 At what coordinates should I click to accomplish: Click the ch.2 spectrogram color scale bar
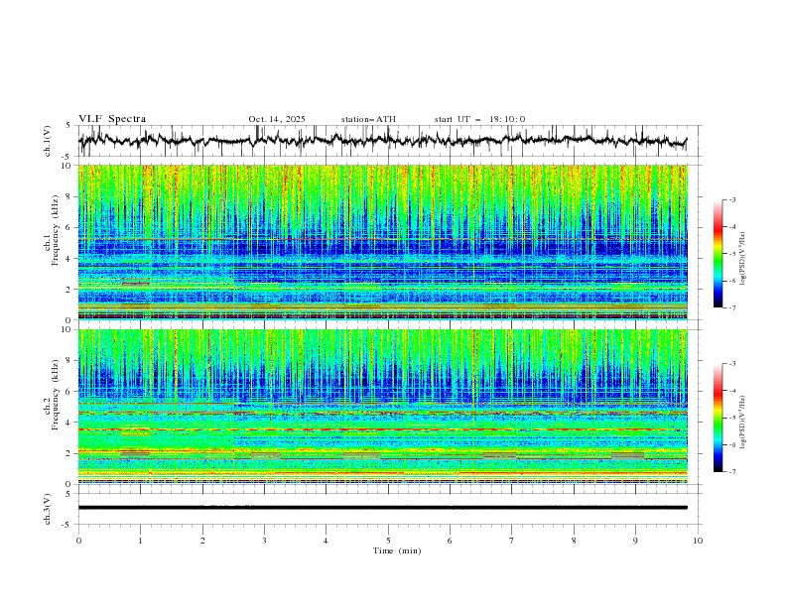click(x=718, y=418)
